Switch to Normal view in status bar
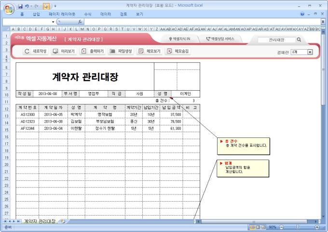This screenshot has width=328, height=232. [x=252, y=227]
